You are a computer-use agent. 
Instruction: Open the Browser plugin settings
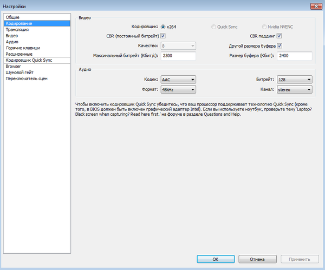(37, 66)
